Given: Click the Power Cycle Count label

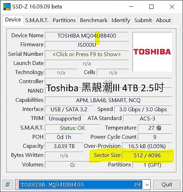Looking at the screenshot, I should pyautogui.click(x=114, y=137).
